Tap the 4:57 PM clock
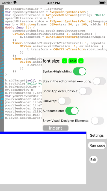107x191 pixels. 53,3
